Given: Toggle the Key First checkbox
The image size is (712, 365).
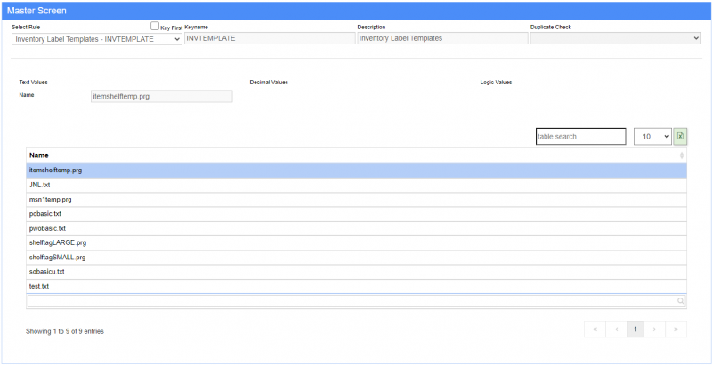Looking at the screenshot, I should pos(155,27).
